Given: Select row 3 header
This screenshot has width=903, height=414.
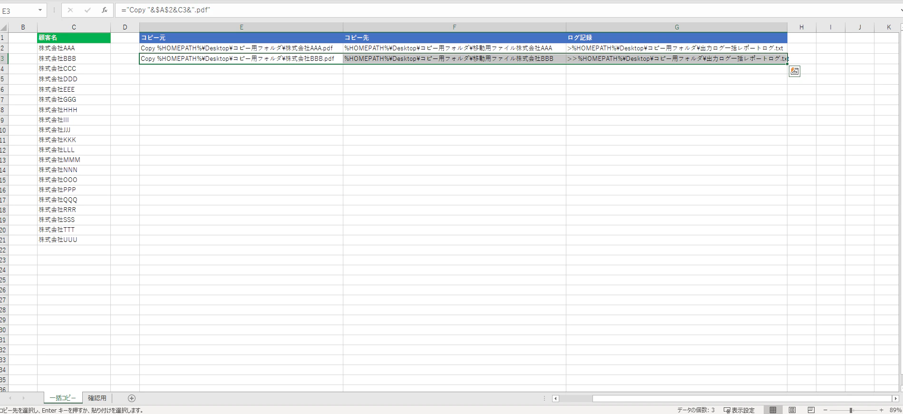Looking at the screenshot, I should pyautogui.click(x=4, y=58).
